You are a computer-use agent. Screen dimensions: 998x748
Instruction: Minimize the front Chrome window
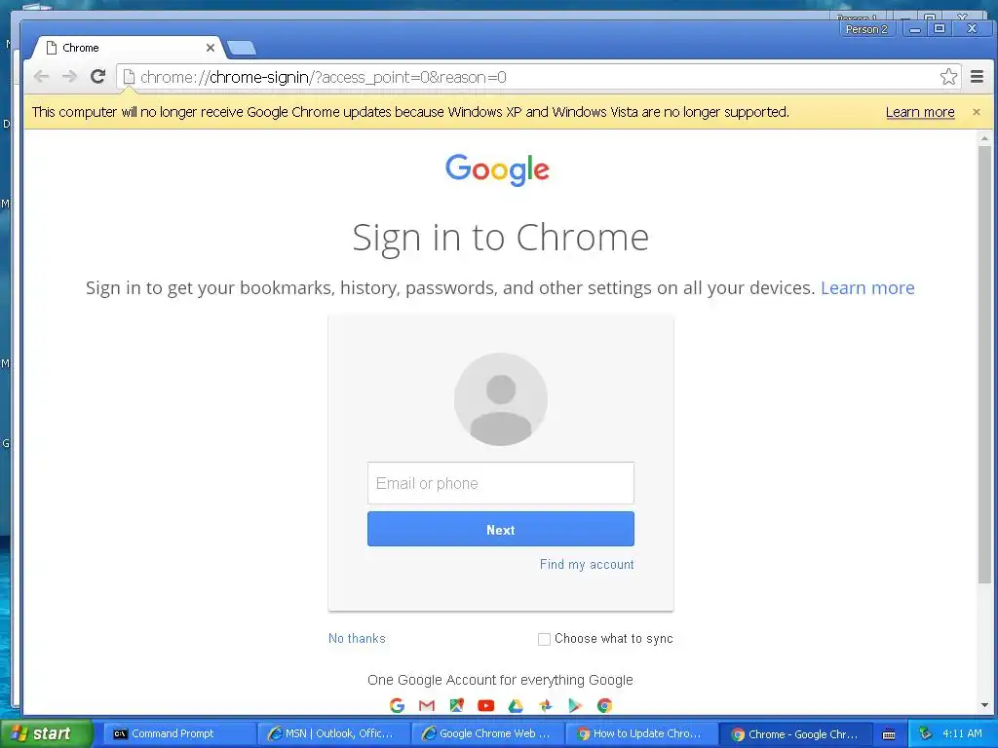coord(914,29)
